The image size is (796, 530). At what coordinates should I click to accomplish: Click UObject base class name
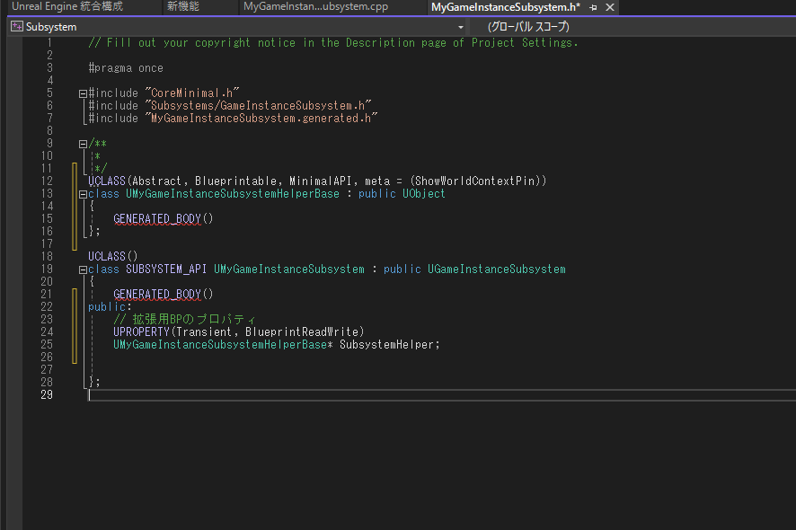(x=424, y=194)
